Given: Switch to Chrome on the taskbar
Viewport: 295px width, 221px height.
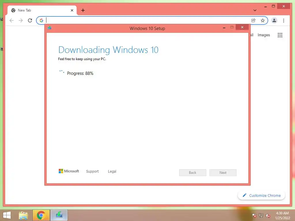Looking at the screenshot, I should pyautogui.click(x=41, y=215).
